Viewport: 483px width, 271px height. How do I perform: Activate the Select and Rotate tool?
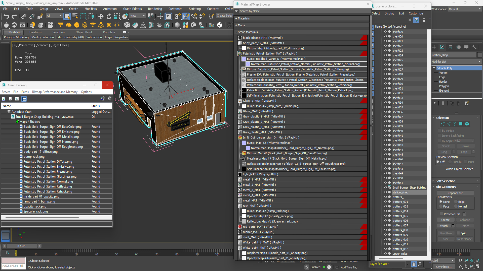pos(109,17)
